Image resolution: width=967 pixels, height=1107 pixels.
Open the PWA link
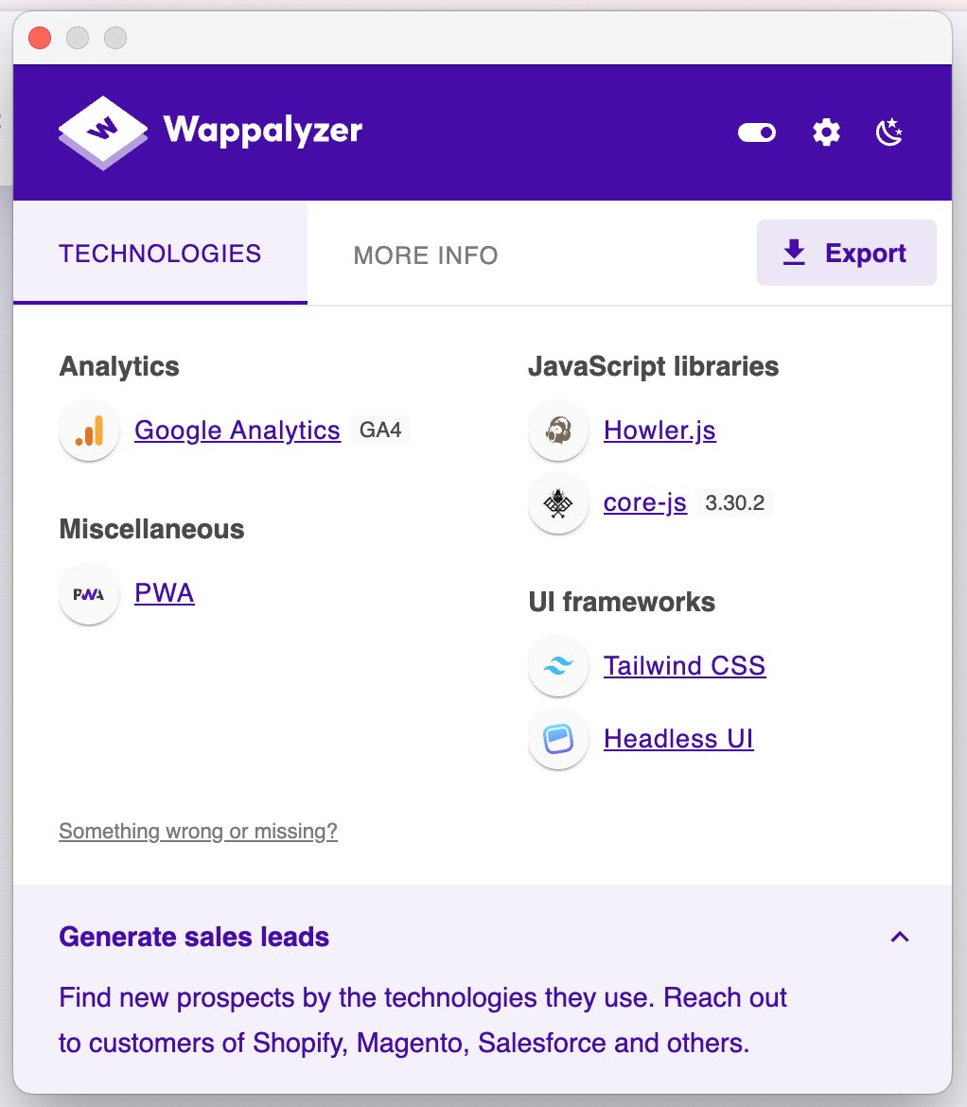(x=165, y=593)
